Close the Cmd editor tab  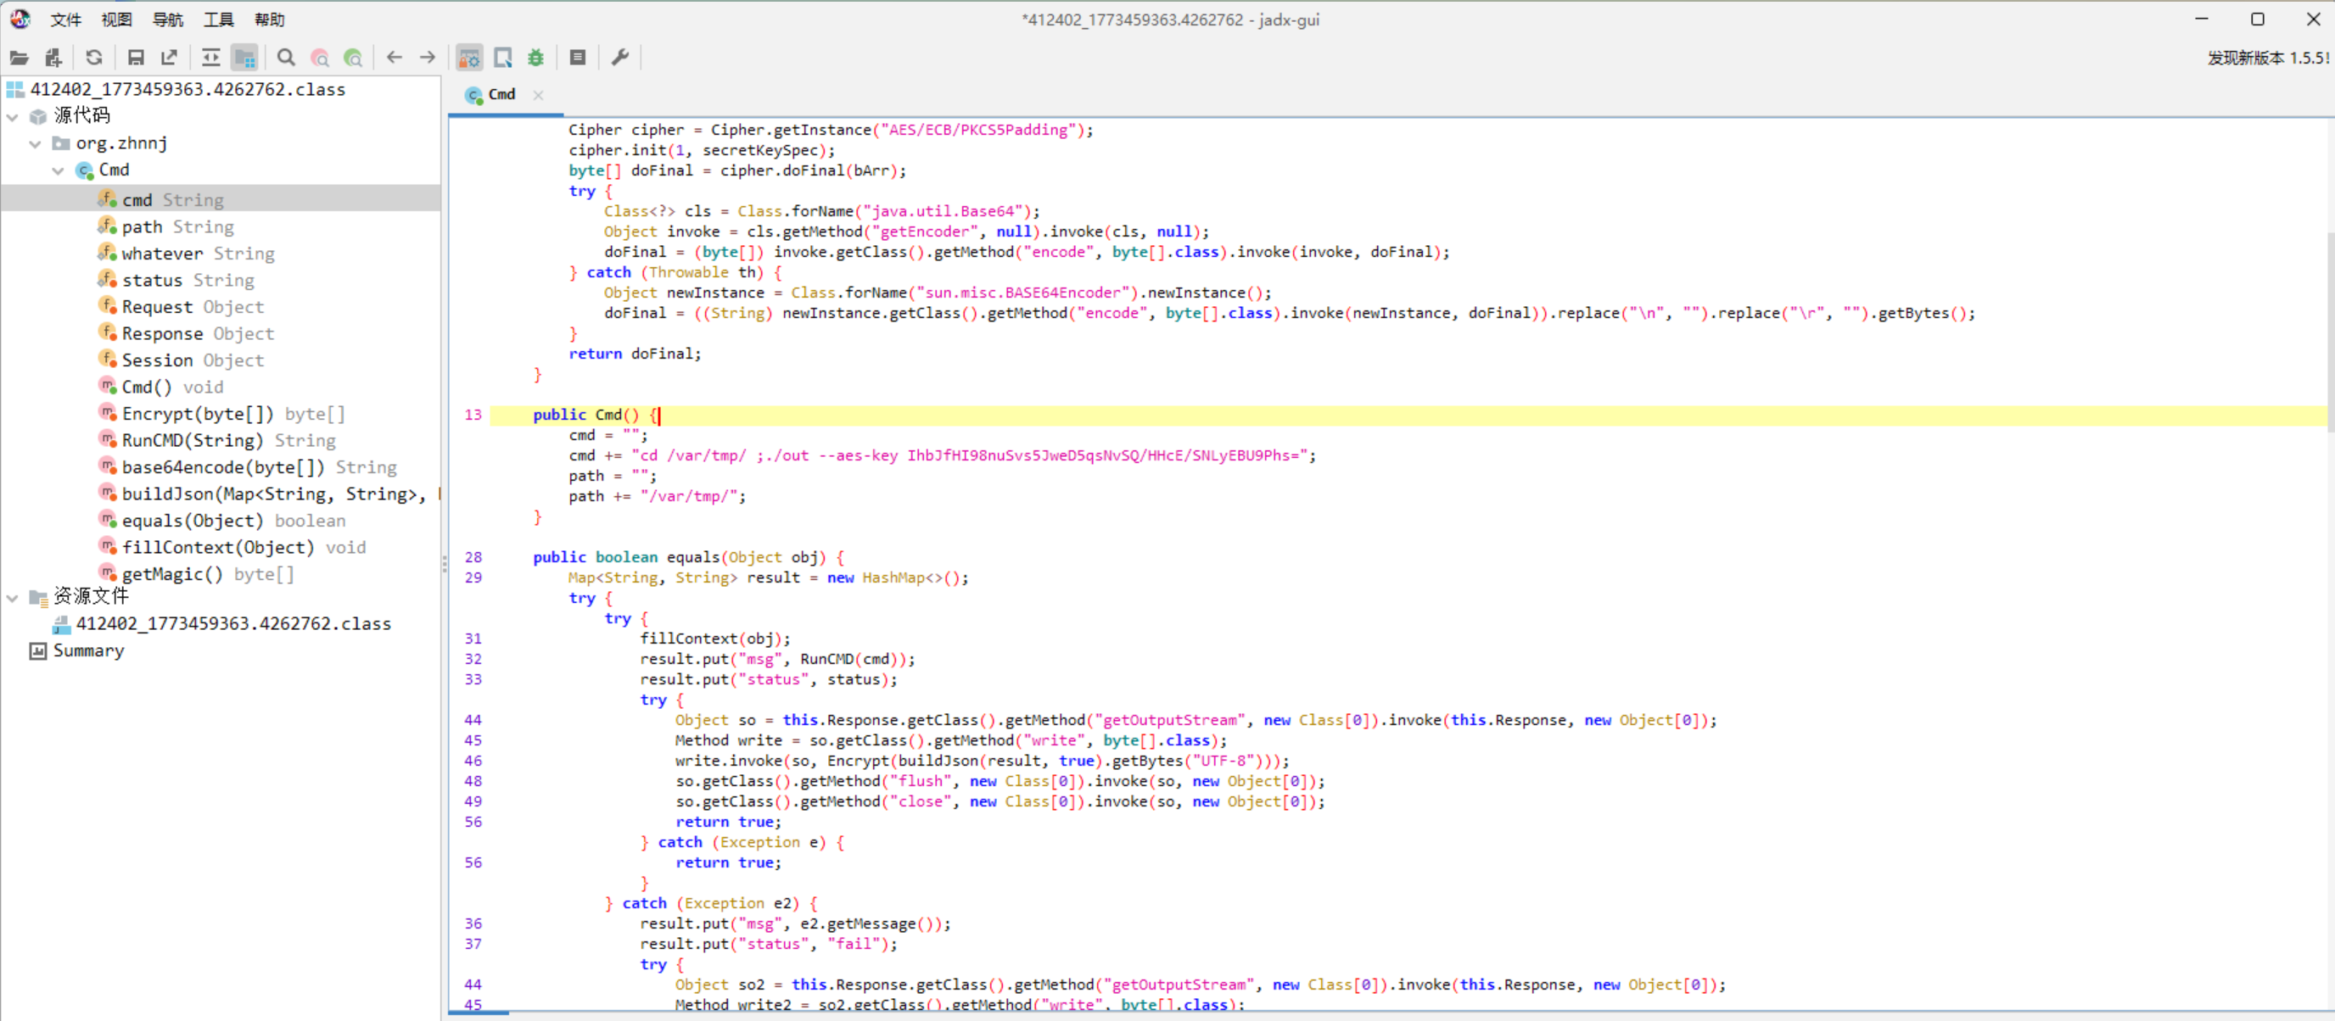[x=539, y=94]
